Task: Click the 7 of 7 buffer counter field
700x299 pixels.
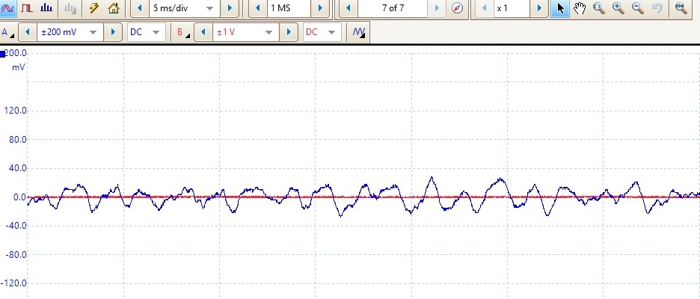Action: pos(393,8)
